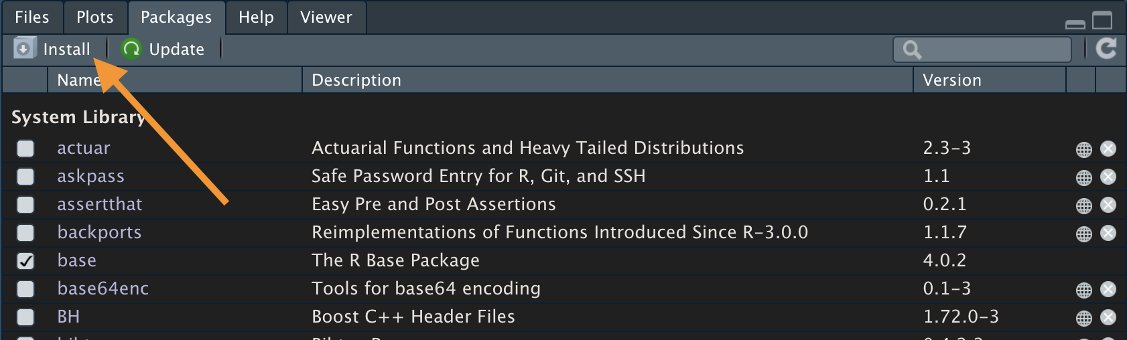Image resolution: width=1127 pixels, height=340 pixels.
Task: Load the actuar package checkbox
Action: coord(25,149)
